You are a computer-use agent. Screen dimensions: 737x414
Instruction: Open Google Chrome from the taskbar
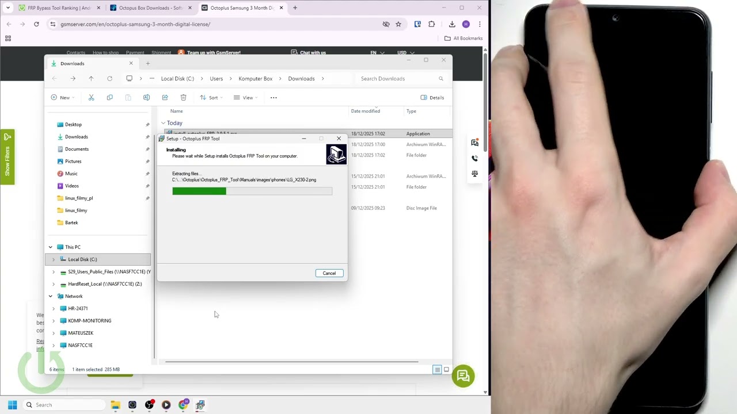pyautogui.click(x=183, y=405)
